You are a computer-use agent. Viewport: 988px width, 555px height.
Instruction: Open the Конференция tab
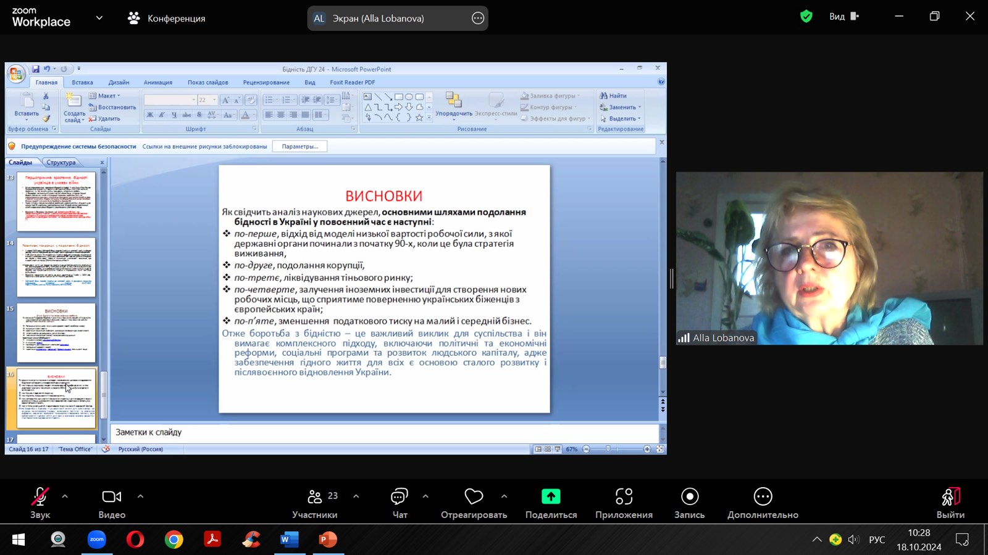pos(167,18)
